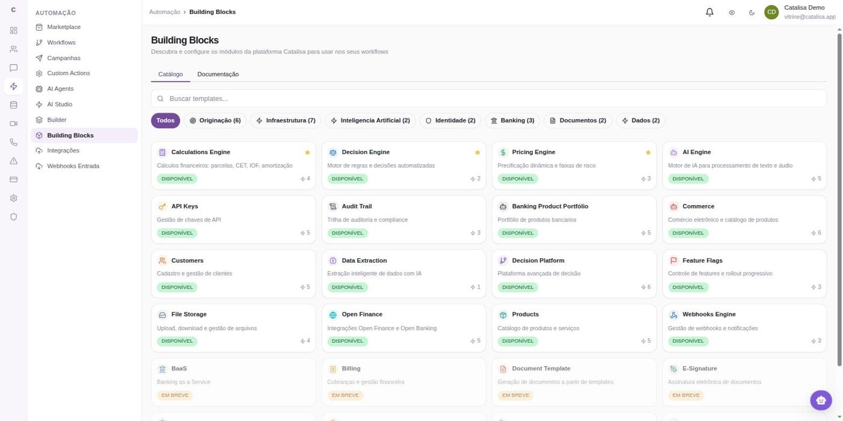The height and width of the screenshot is (421, 843).
Task: Toggle dark mode with the moon icon
Action: click(751, 12)
